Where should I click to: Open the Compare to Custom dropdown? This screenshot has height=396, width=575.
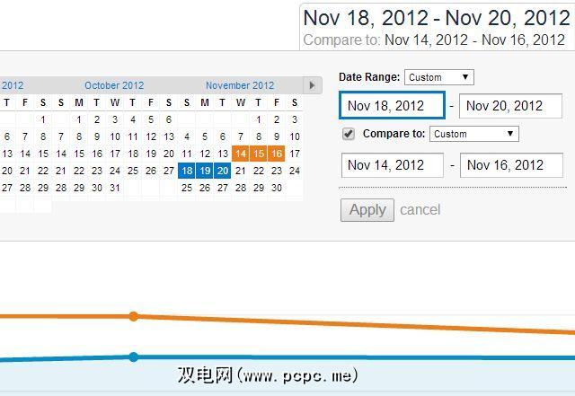click(x=473, y=134)
